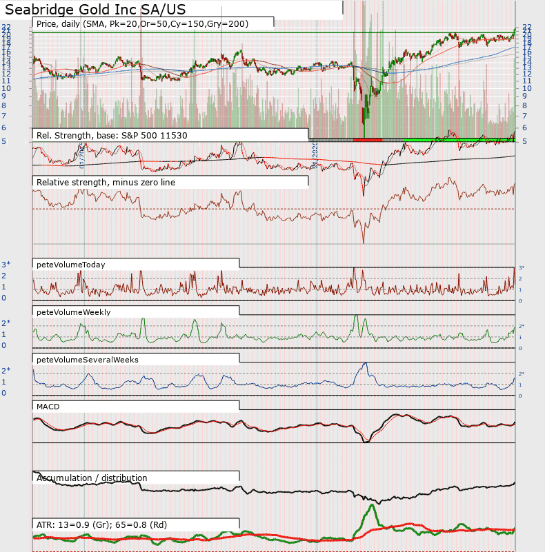Image resolution: width=545 pixels, height=552 pixels.
Task: Select the Accumulation / distribution panel label
Action: [92, 478]
